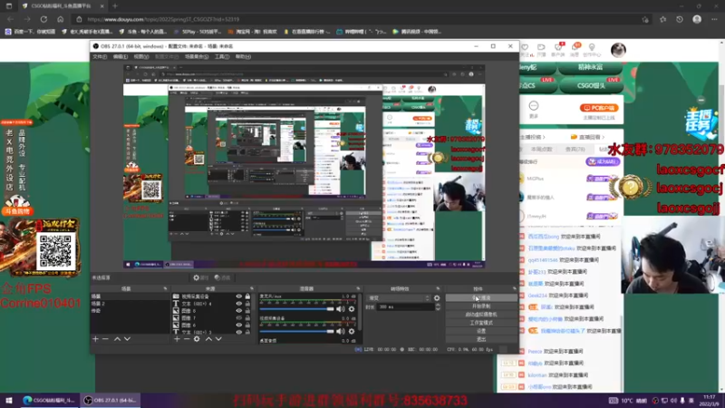
Task: Adjust second mixer channel volume slider
Action: tap(296, 331)
